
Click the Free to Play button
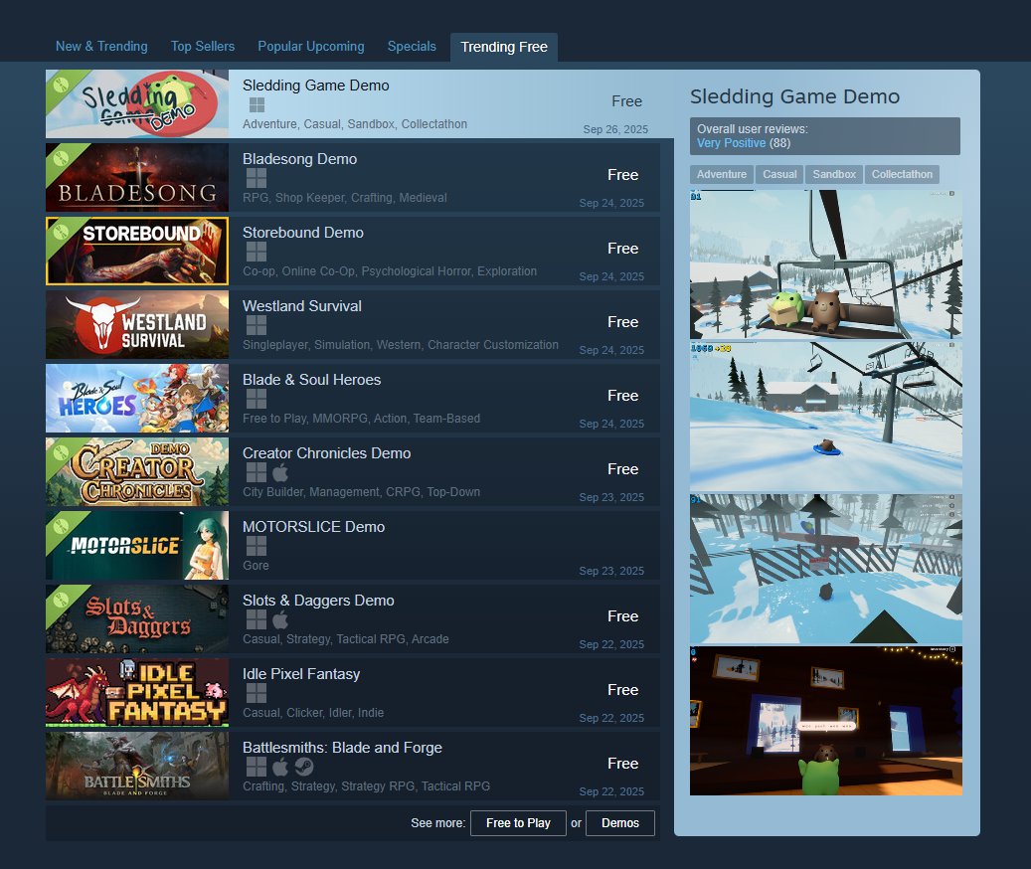[517, 822]
